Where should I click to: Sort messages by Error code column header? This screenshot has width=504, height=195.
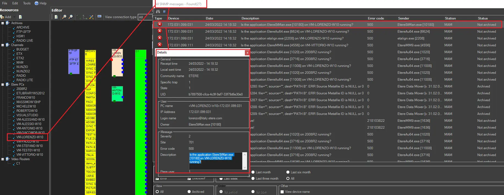pyautogui.click(x=376, y=18)
